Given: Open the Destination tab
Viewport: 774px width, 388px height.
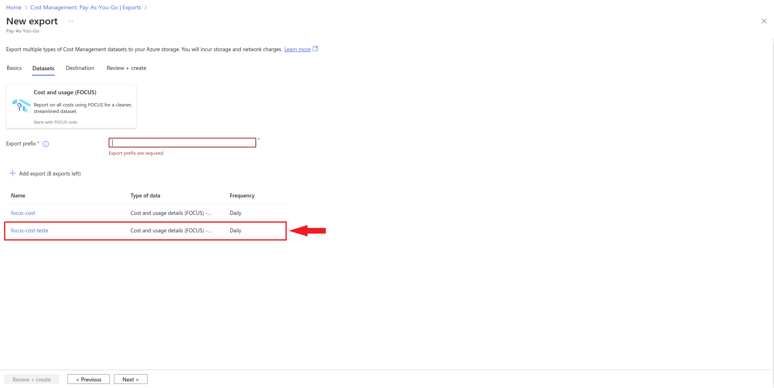Looking at the screenshot, I should pos(80,68).
